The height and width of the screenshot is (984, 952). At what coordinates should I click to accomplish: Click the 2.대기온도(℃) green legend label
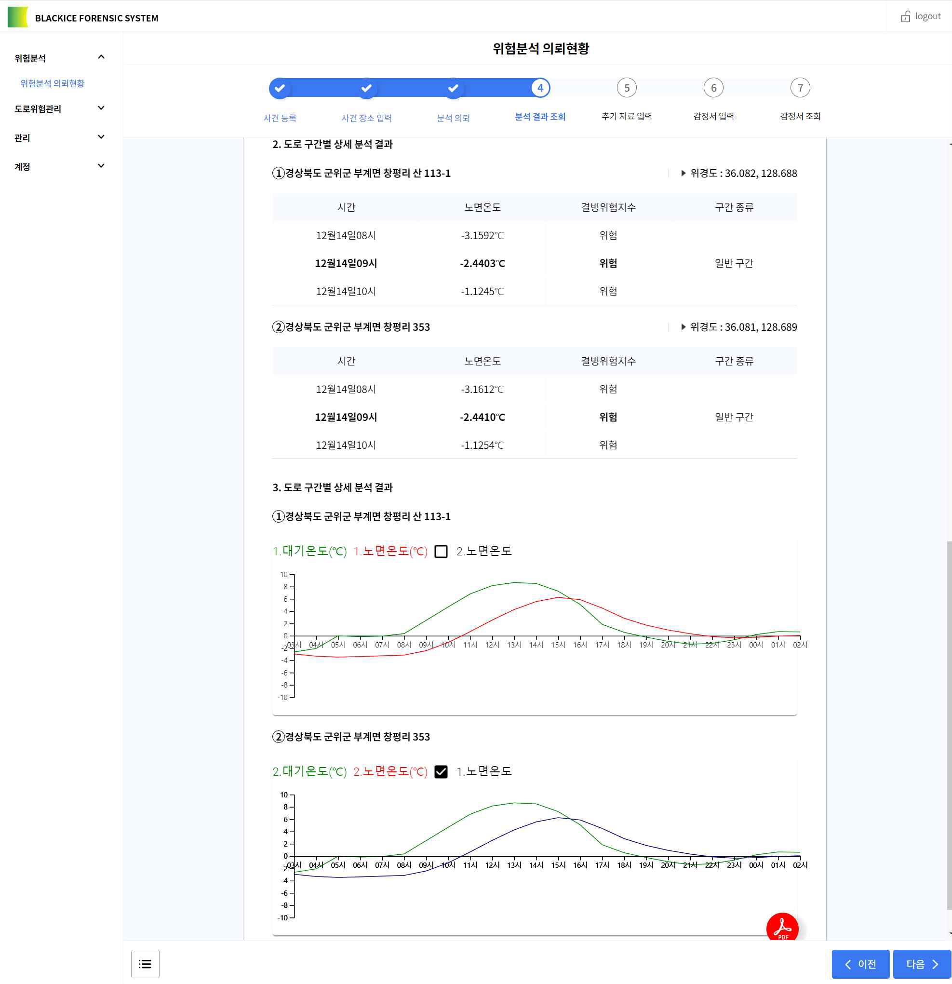point(309,772)
